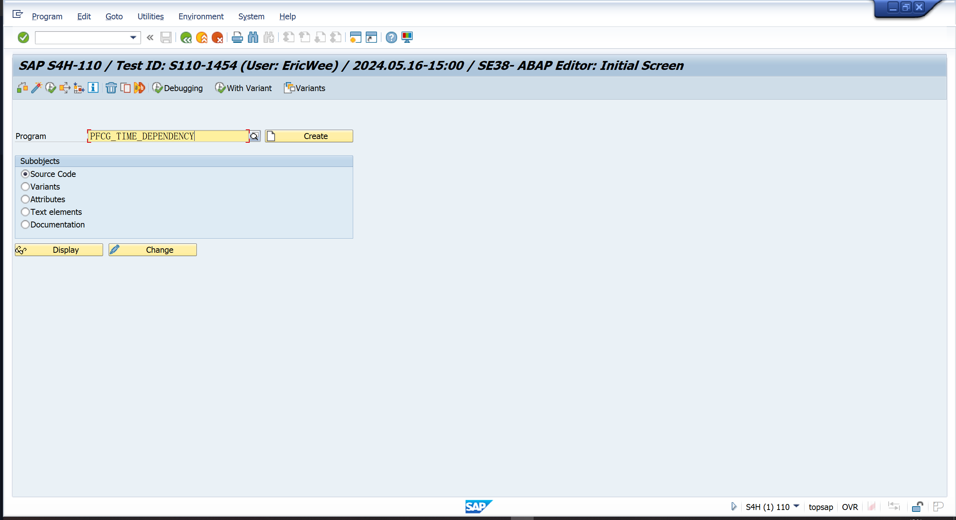
Task: Select the Text elements radio button
Action: click(25, 212)
